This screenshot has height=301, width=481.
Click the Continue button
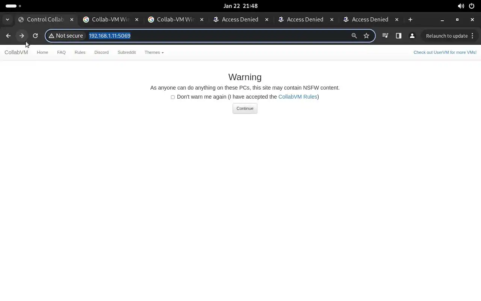[245, 108]
